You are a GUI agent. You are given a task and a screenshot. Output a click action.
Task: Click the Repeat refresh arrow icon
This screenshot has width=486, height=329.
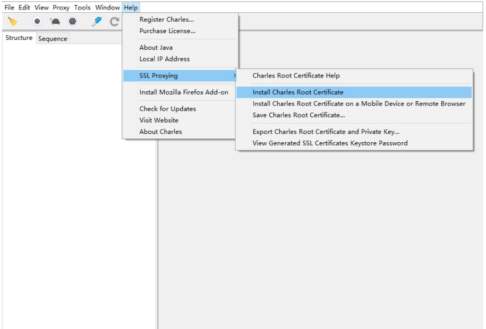[x=115, y=21]
